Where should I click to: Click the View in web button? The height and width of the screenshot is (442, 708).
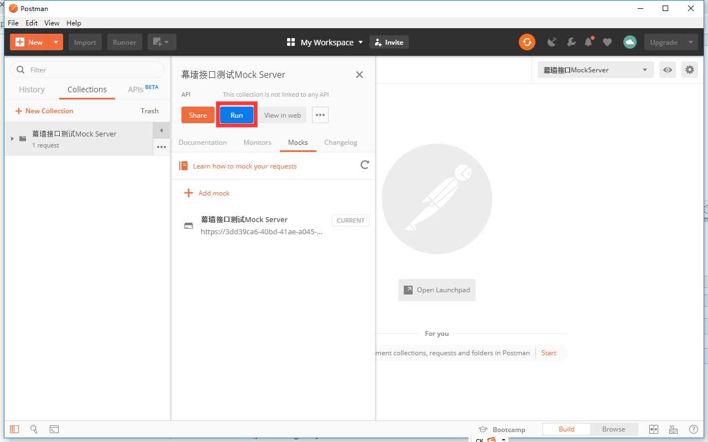(x=283, y=115)
